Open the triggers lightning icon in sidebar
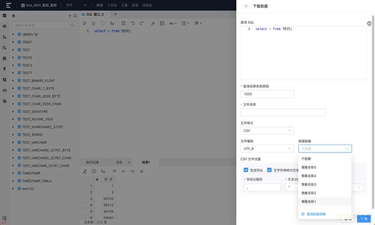The height and width of the screenshot is (225, 375). [x=4, y=69]
